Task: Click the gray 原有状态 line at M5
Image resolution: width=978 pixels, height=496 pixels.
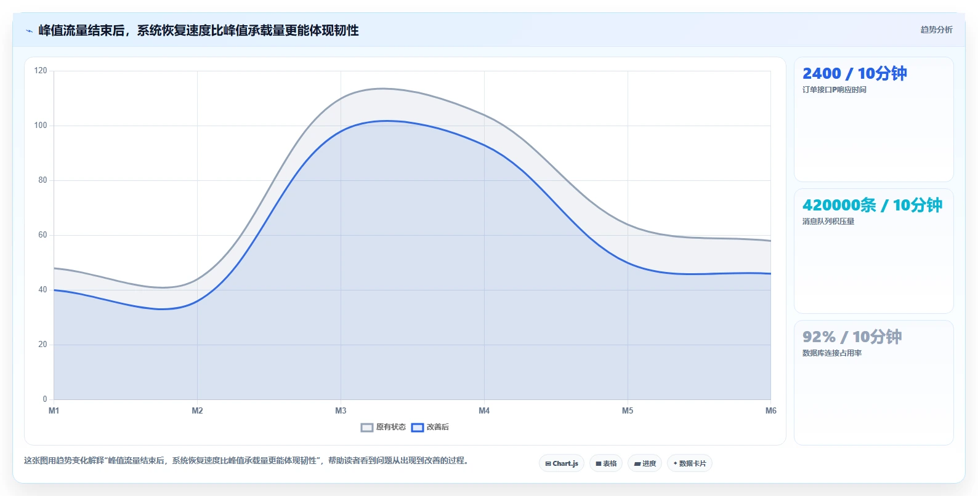Action: (628, 225)
